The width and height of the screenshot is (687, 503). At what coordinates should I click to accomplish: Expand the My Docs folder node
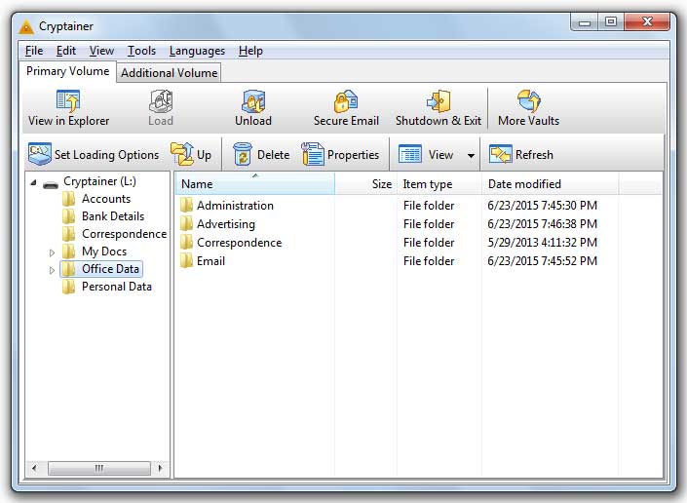(52, 252)
